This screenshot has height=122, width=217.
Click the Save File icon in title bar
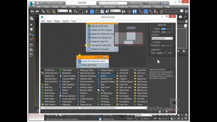coord(45,3)
